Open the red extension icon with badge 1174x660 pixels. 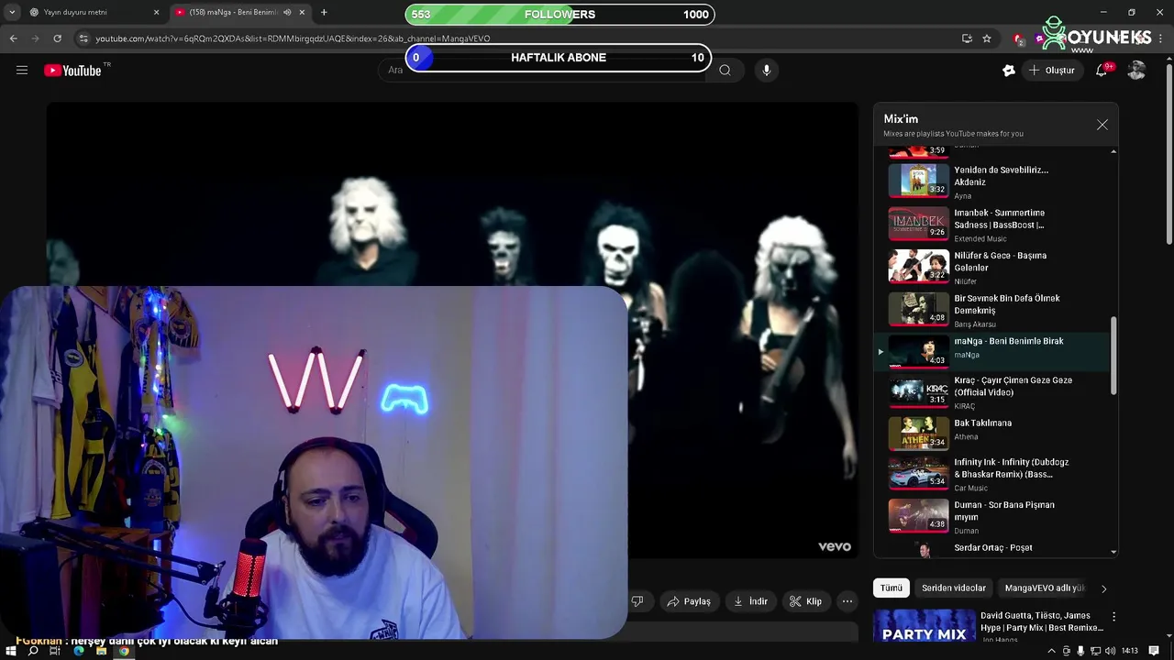pos(1018,38)
